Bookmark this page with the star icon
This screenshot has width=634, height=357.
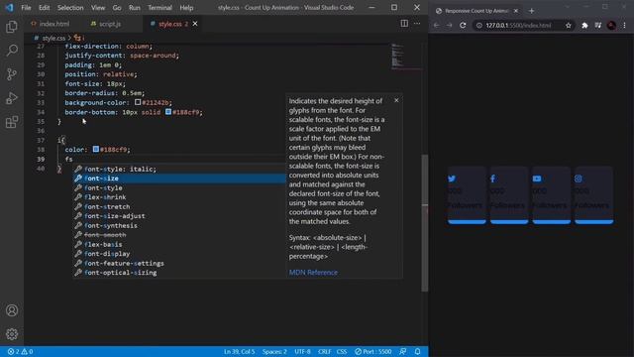pos(568,25)
